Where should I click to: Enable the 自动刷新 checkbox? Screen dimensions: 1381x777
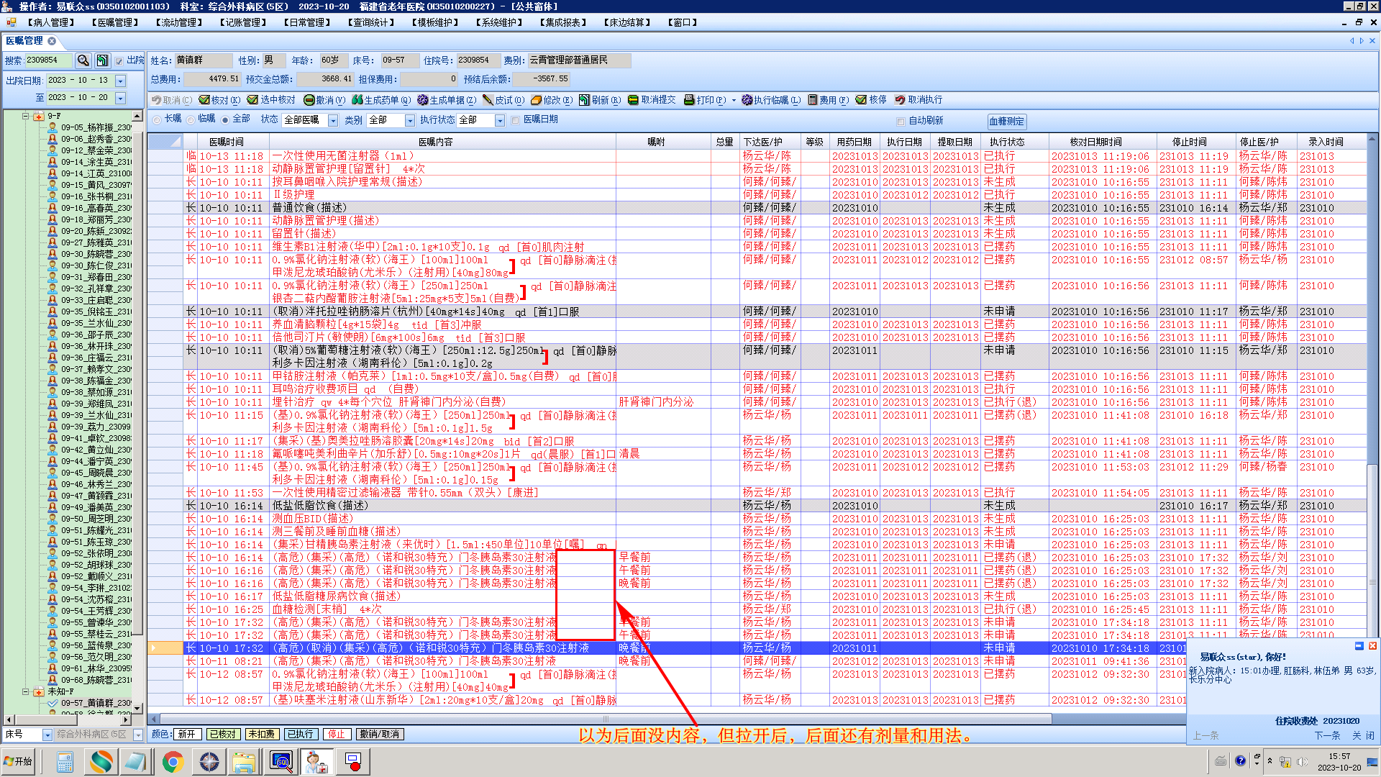(901, 122)
